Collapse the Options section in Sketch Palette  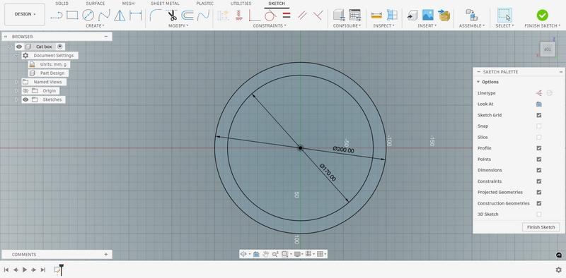478,82
